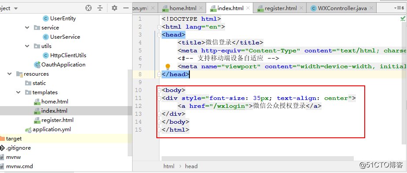Fold the body tag on line 10

[159, 90]
